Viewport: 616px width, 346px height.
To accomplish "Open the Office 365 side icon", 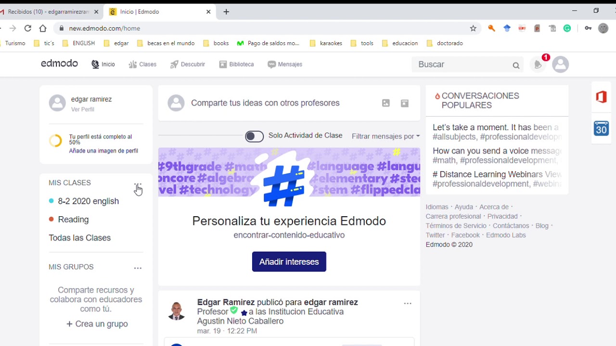I will click(x=601, y=97).
